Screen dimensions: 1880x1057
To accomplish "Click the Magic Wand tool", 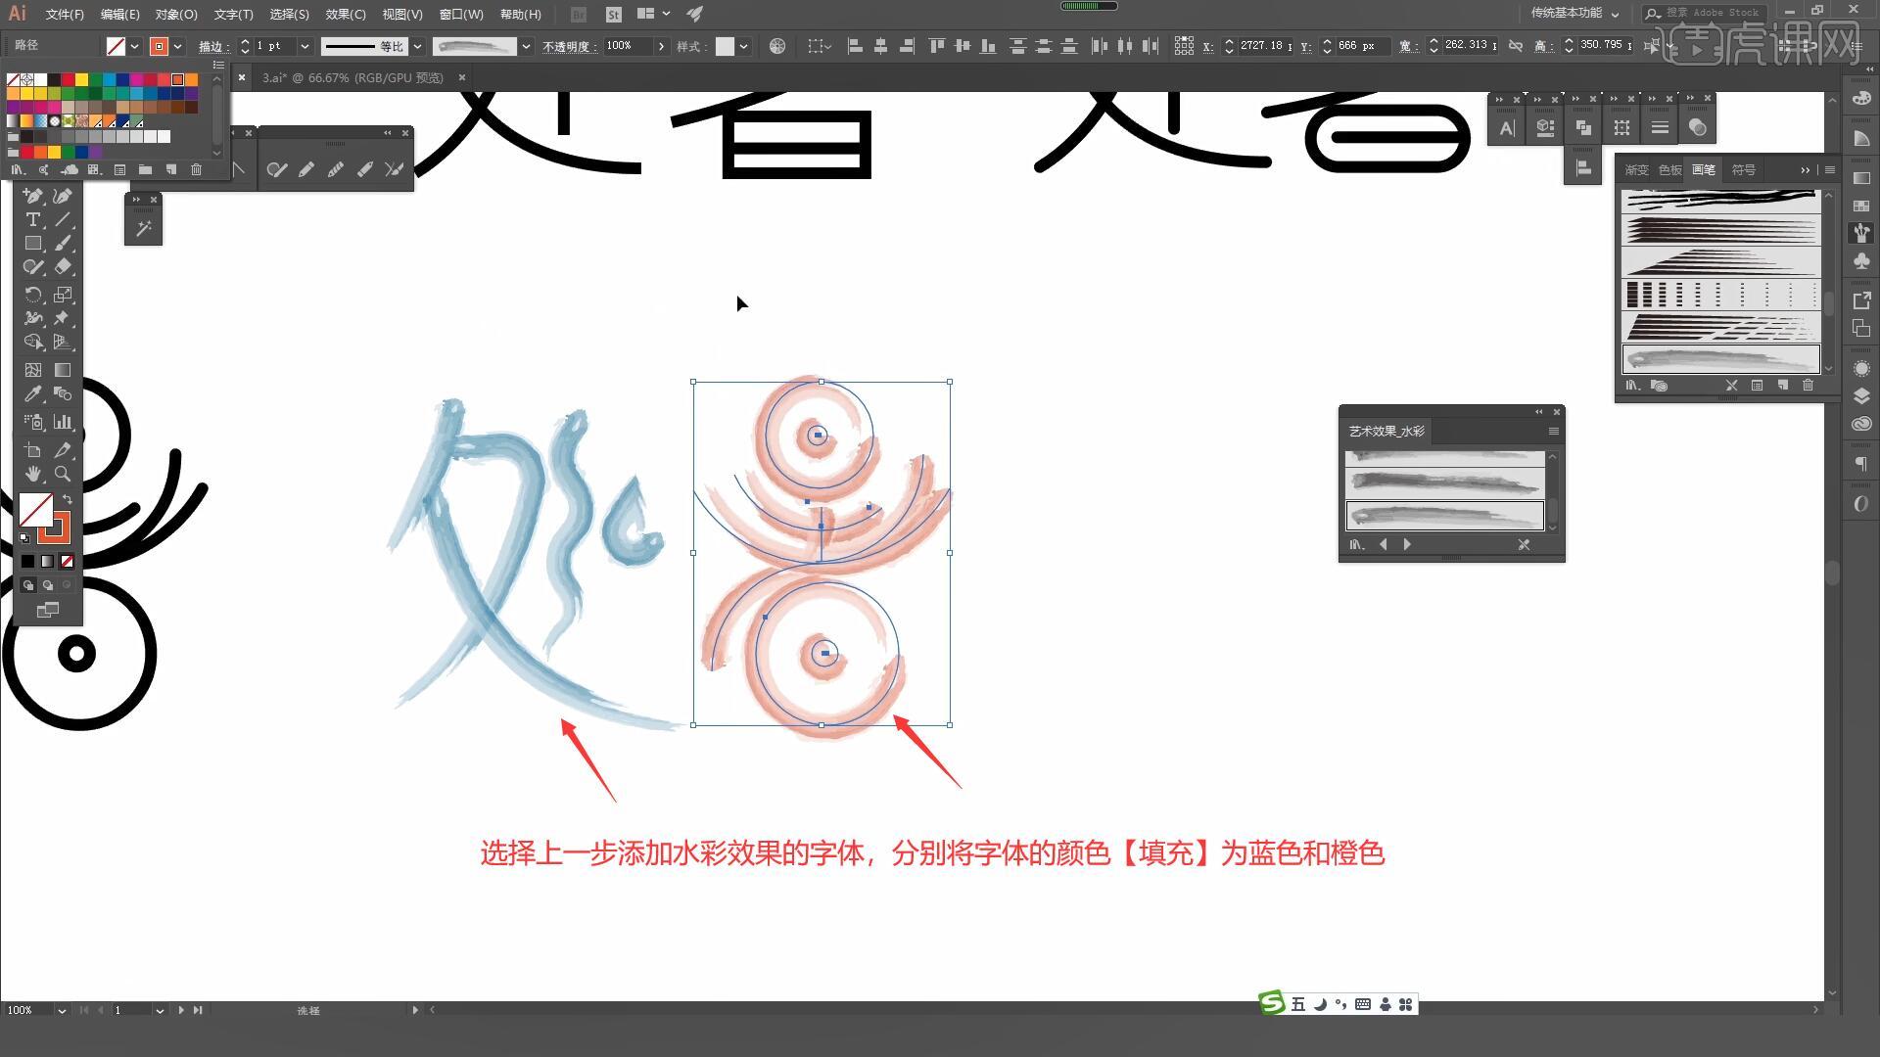I will (x=143, y=228).
